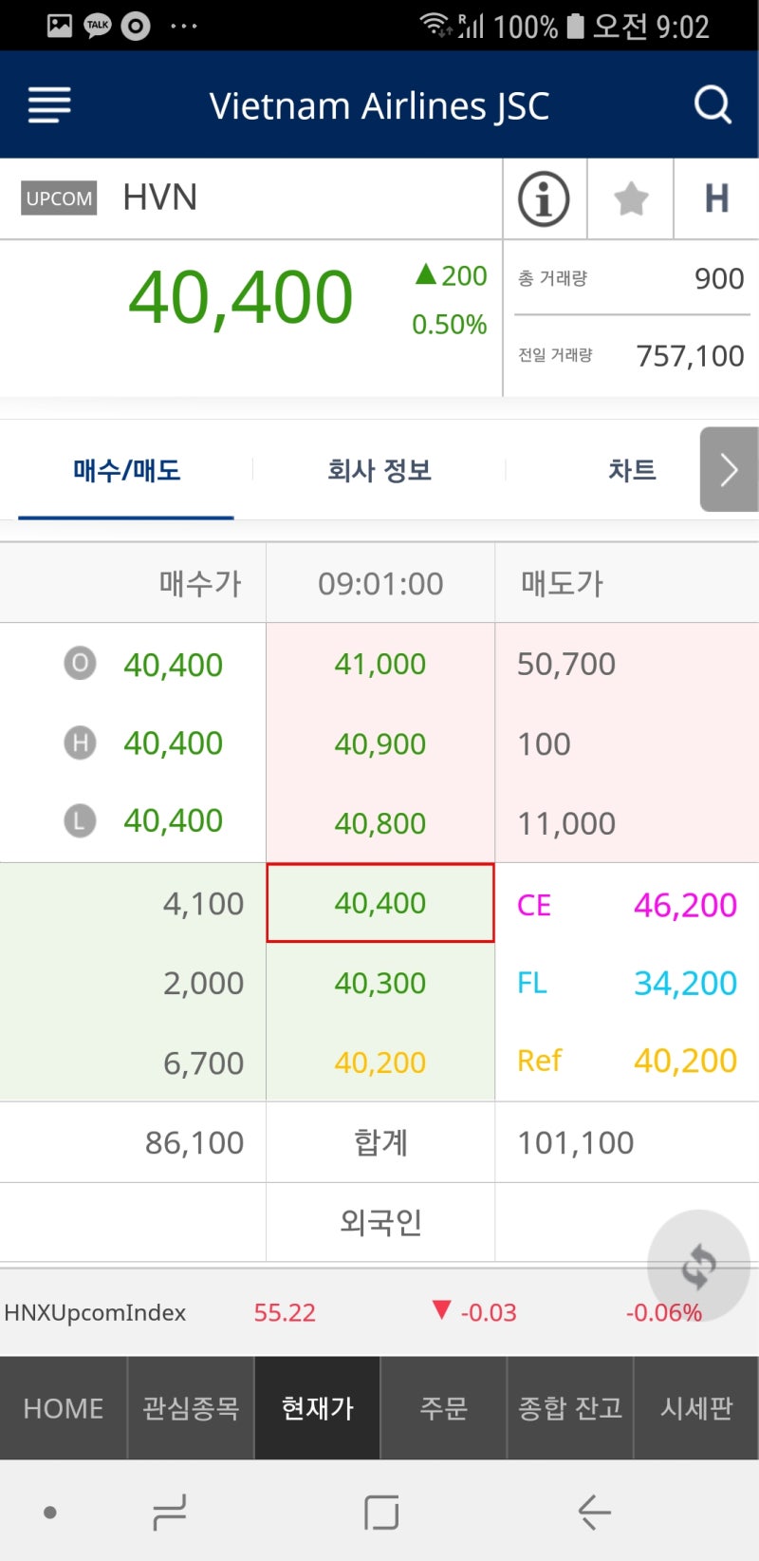Open stock details via the info icon

[545, 198]
